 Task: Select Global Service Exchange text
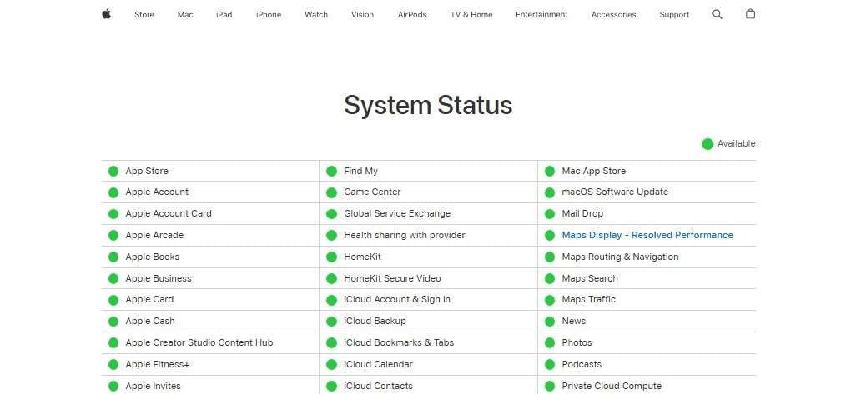point(397,213)
